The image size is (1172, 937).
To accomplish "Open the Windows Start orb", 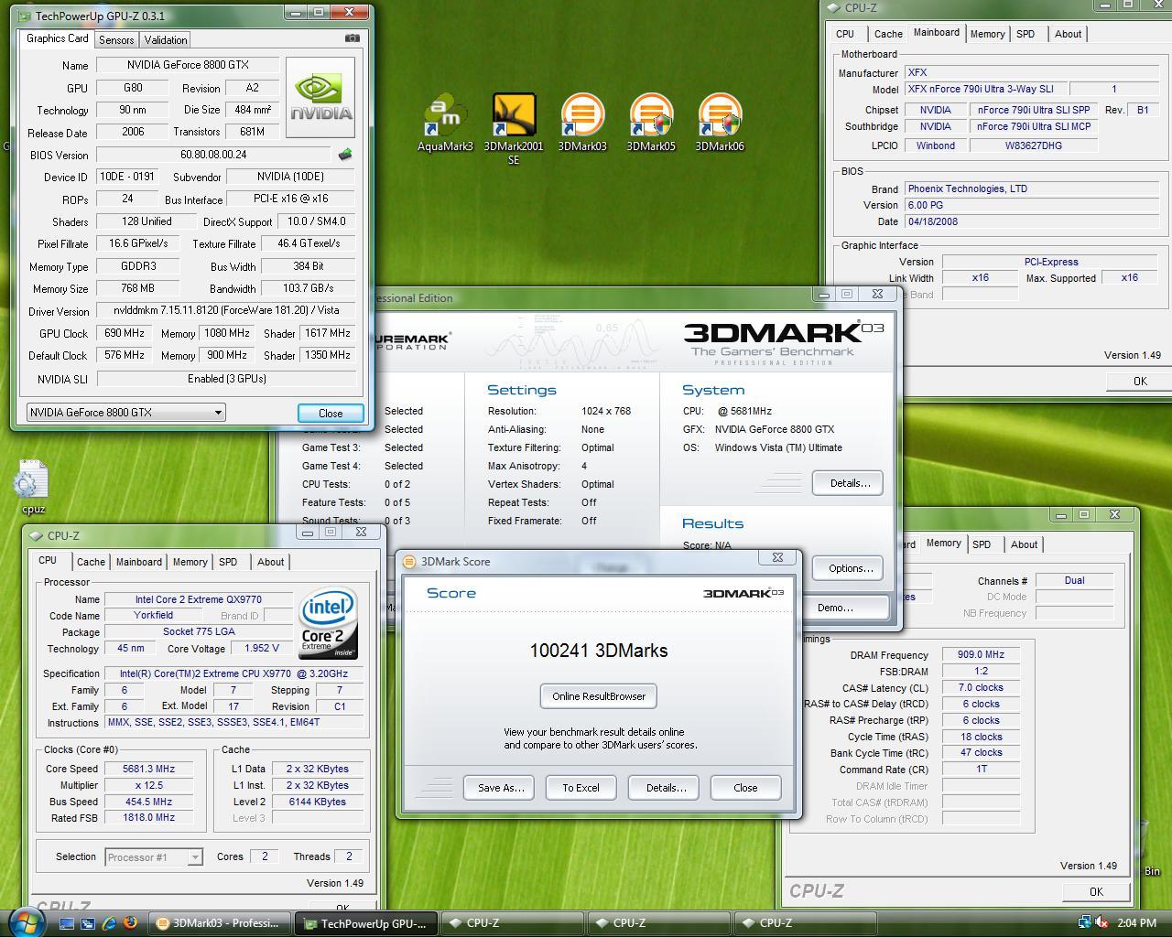I will [25, 921].
